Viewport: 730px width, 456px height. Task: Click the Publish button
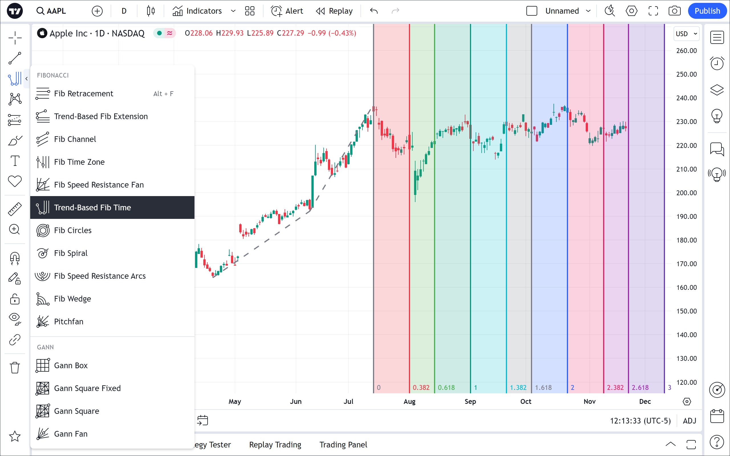click(707, 11)
